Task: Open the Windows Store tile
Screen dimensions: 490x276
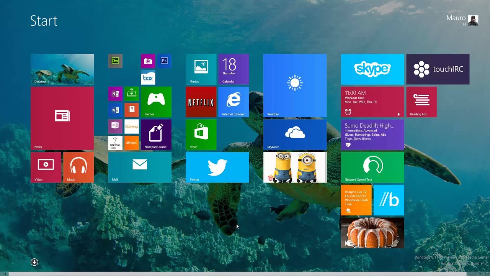Action: tap(201, 135)
